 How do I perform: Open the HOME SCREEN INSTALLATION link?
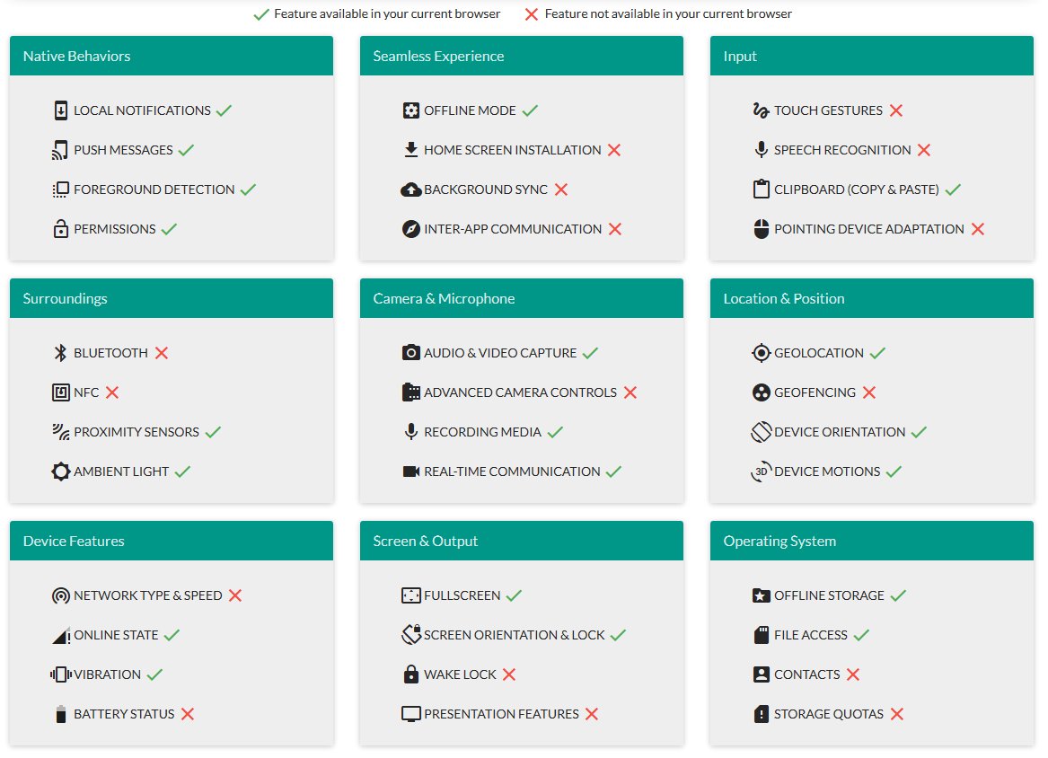point(513,150)
